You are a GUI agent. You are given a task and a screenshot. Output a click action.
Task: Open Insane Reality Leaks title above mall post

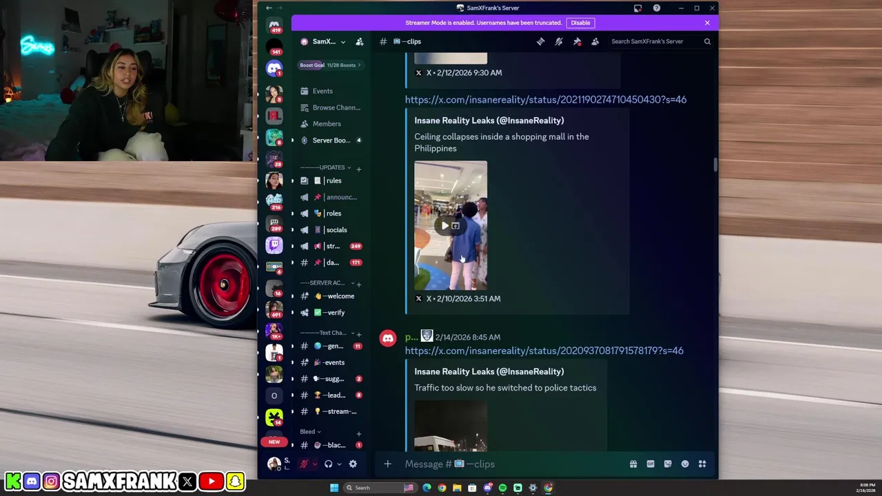click(489, 121)
